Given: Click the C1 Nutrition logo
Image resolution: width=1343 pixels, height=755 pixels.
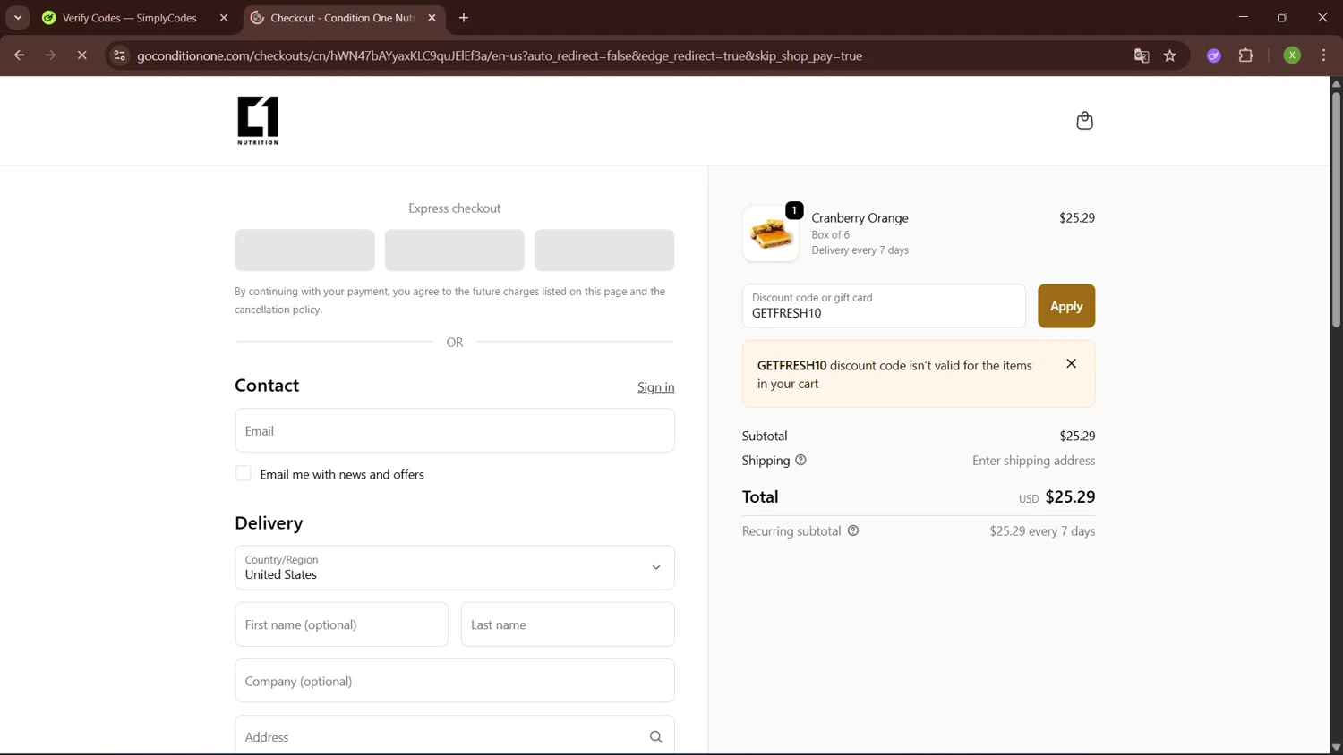Looking at the screenshot, I should coord(258,121).
